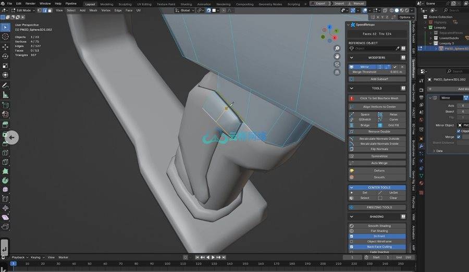Toggle the In Front checkbox
The image size is (469, 272).
pos(352,236)
